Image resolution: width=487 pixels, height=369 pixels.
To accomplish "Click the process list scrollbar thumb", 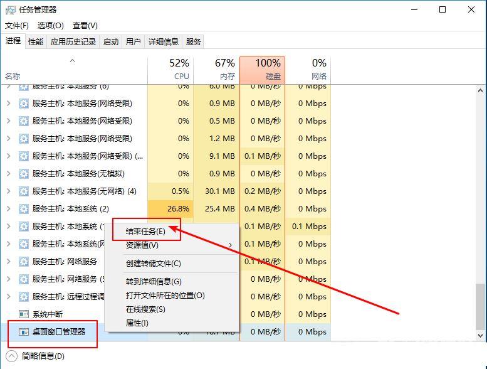I will (x=480, y=306).
